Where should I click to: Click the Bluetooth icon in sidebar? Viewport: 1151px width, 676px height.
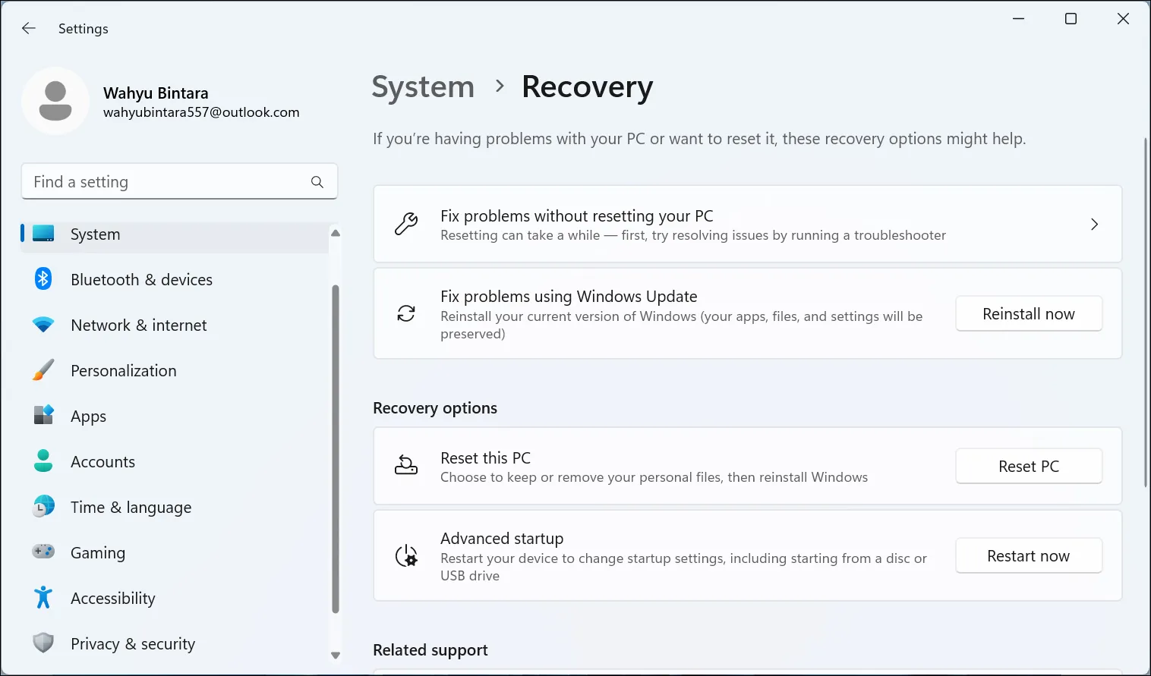click(x=43, y=279)
